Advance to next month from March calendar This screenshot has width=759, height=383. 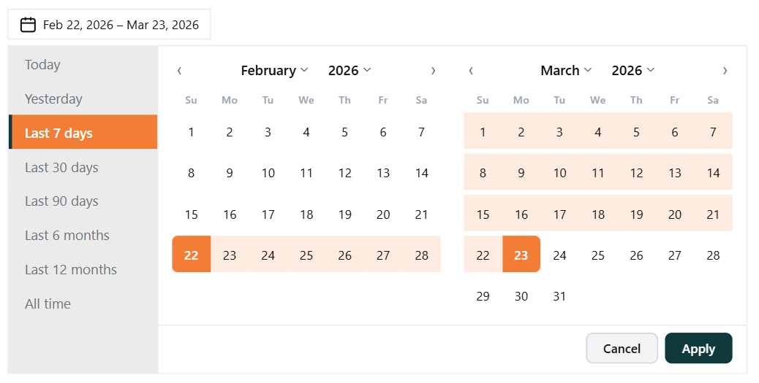725,71
